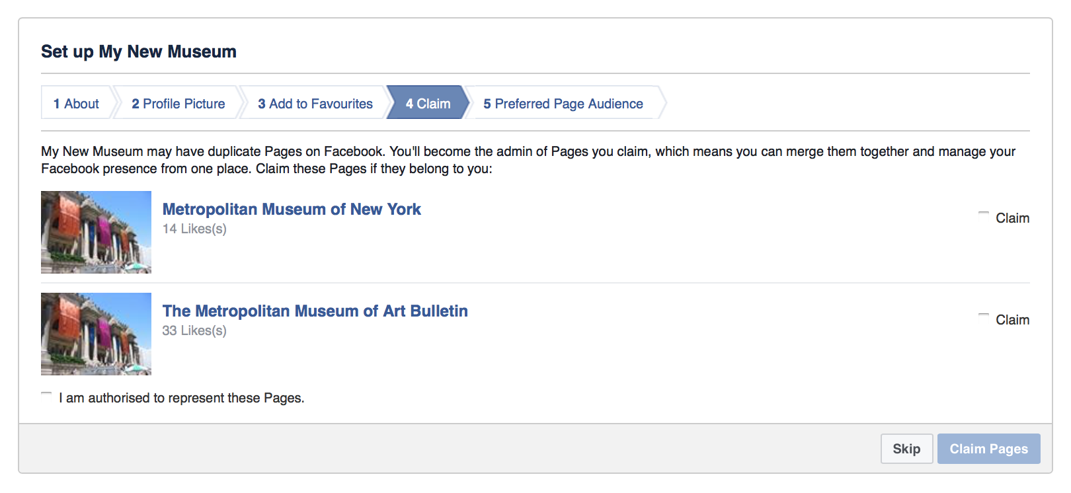Tick Claim checkbox for Metropolitan Museum of New York
This screenshot has height=493, width=1071.
tap(984, 216)
